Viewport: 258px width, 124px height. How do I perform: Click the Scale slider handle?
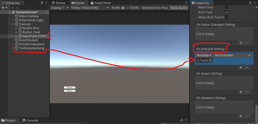point(123,8)
